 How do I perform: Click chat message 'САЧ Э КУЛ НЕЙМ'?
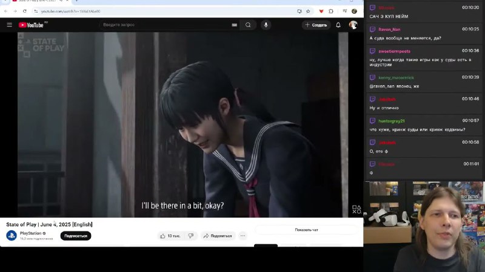389,17
